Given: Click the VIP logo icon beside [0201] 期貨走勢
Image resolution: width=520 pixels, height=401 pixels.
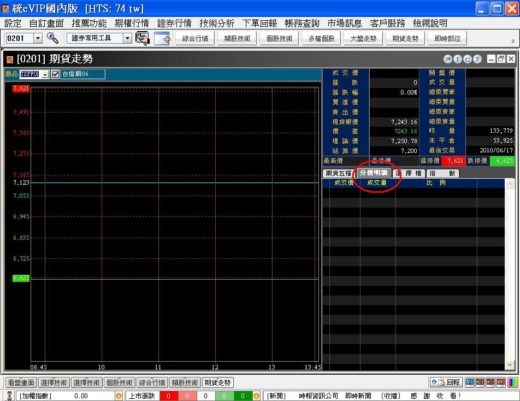Looking at the screenshot, I should (10, 60).
